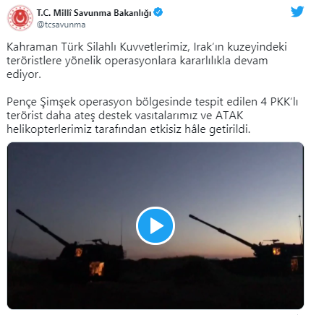Image resolution: width=311 pixels, height=315 pixels.
Task: Open the Millî Savunma Bakanlığı profile avatar
Action: click(20, 18)
